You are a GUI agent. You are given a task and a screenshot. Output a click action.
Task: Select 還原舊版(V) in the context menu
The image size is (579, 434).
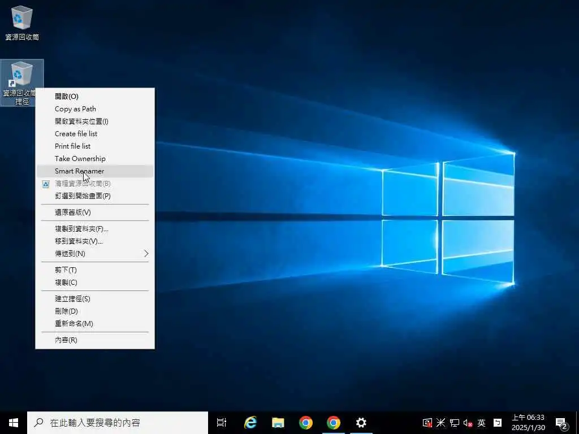(95, 212)
